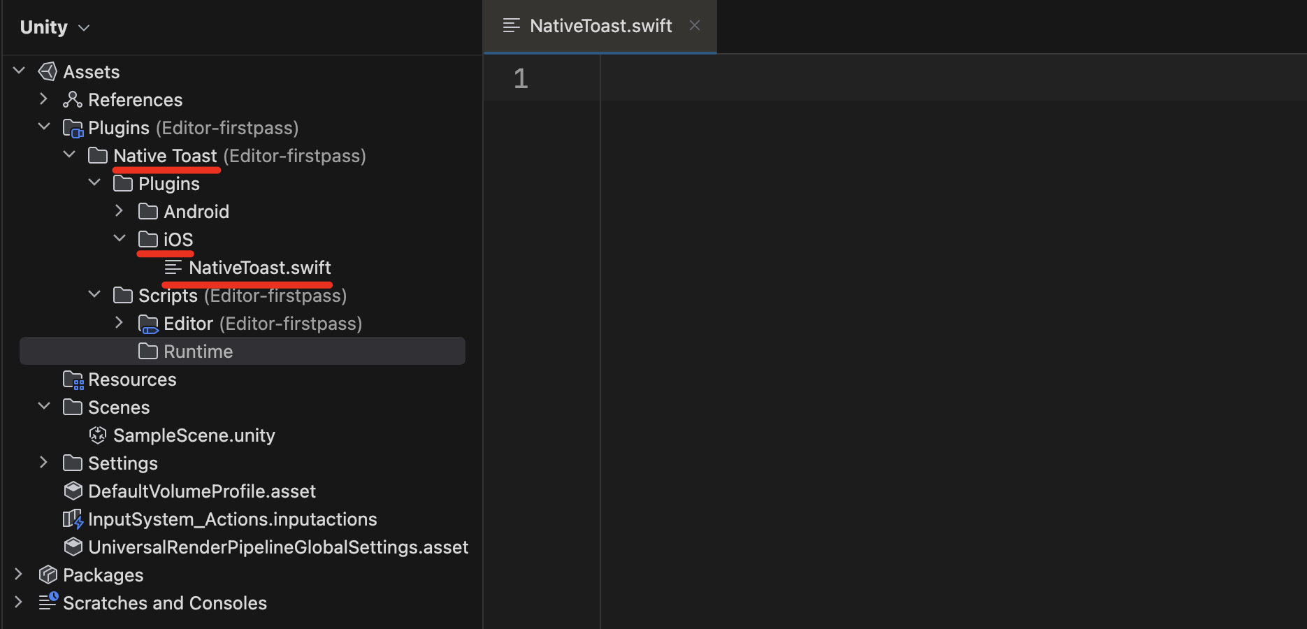Switch to the NativeToast.swift editor tab
The width and height of the screenshot is (1307, 629).
tap(601, 26)
